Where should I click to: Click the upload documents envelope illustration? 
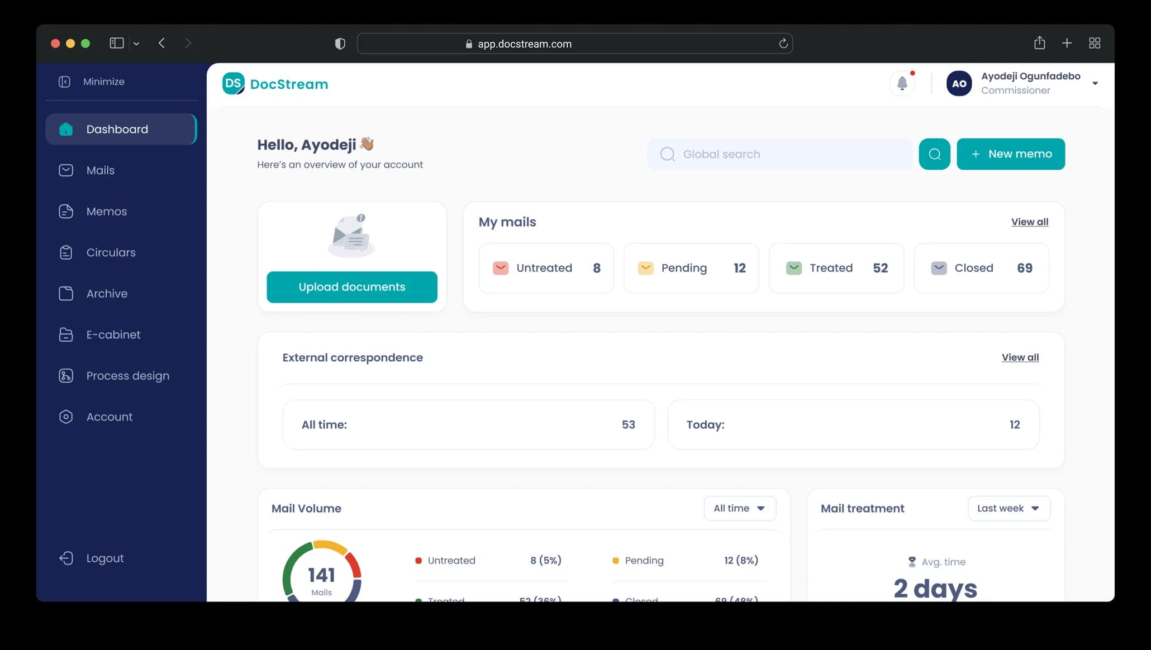pos(351,235)
